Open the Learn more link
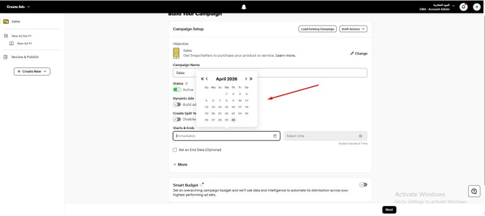Viewport: 485px width, 216px height. coord(285,55)
